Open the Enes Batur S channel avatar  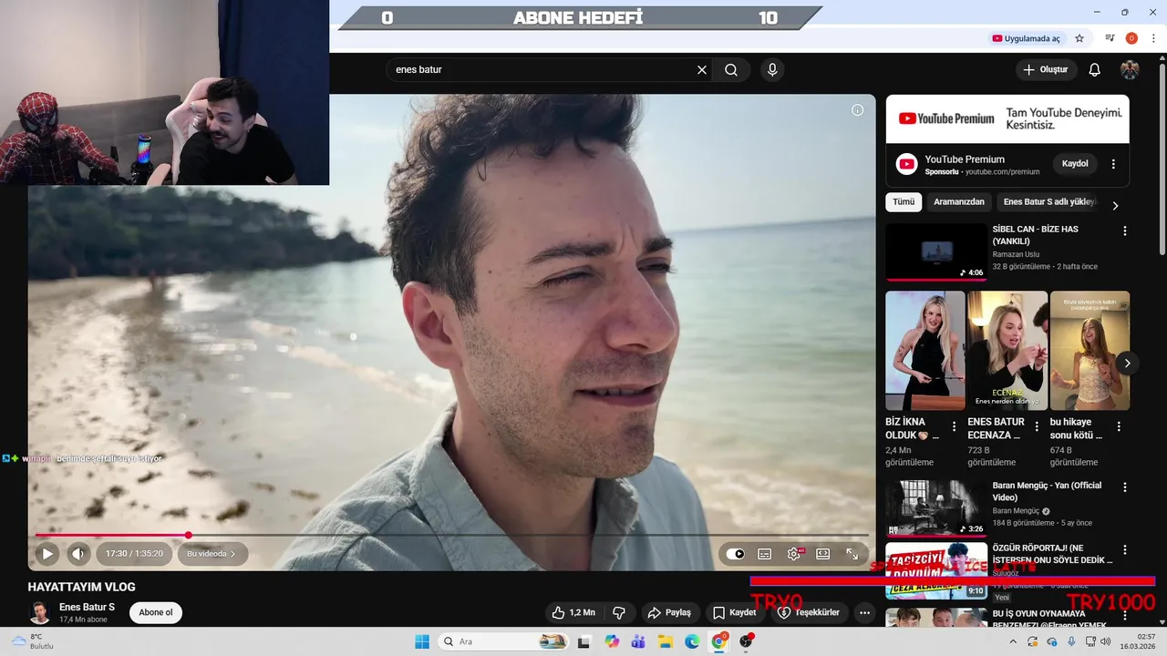tap(40, 612)
